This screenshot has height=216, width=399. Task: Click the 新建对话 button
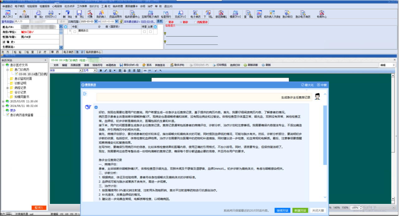[300, 210]
